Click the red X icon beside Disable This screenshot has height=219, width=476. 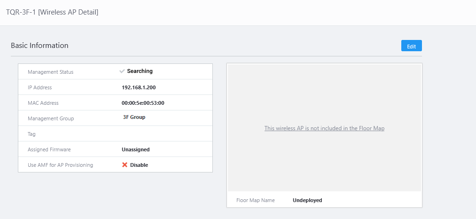pos(125,165)
